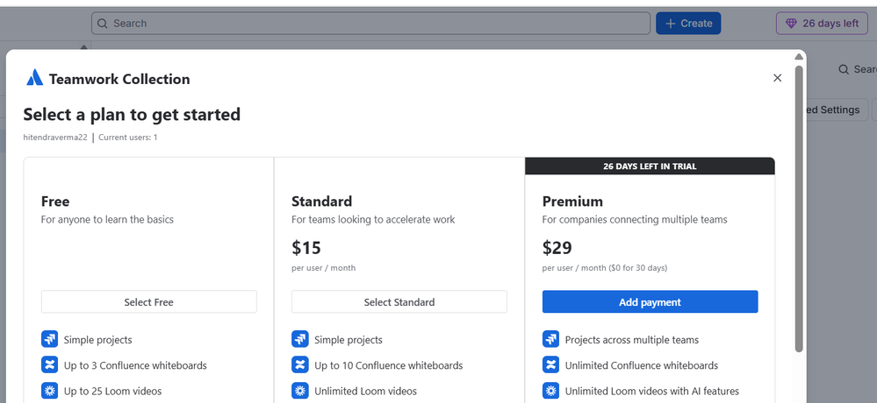Click the partially hidden Settings button behind the dialog
This screenshot has height=403, width=877.
point(836,110)
